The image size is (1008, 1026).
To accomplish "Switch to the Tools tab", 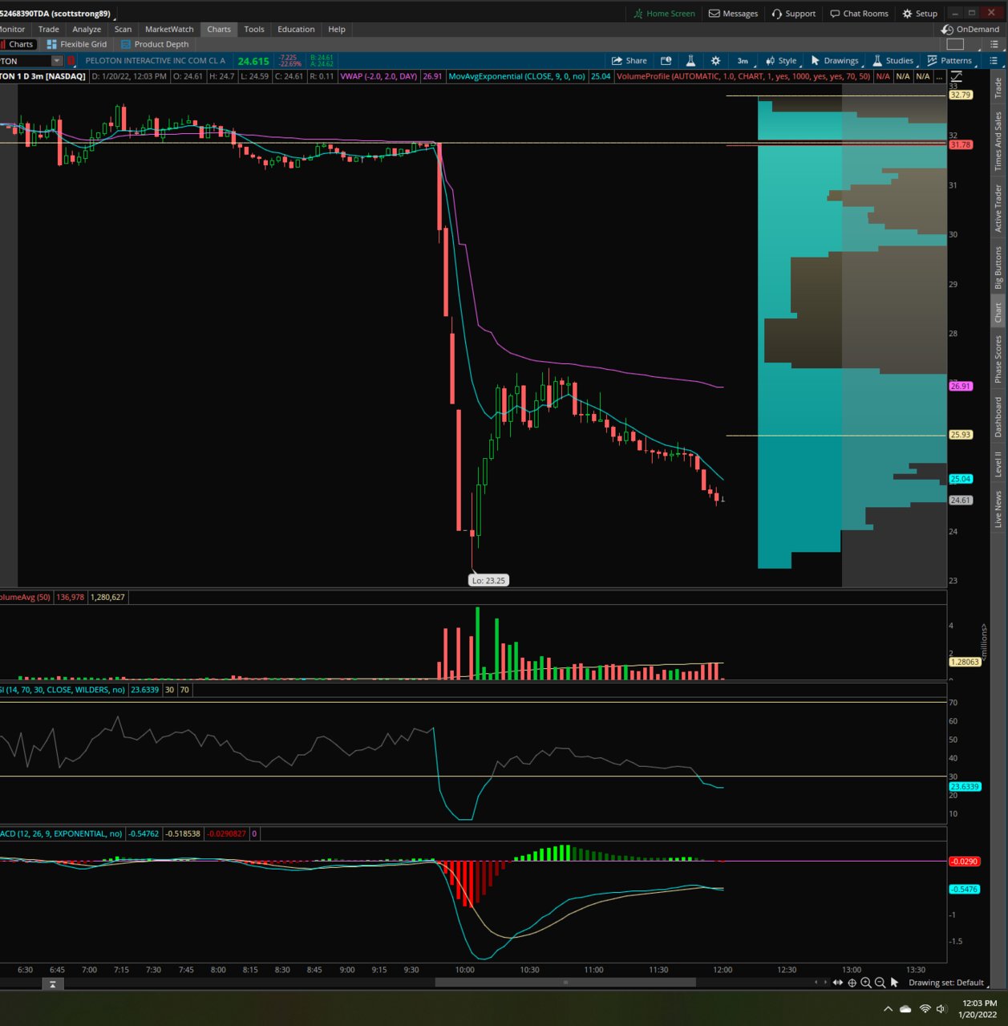I will [254, 29].
